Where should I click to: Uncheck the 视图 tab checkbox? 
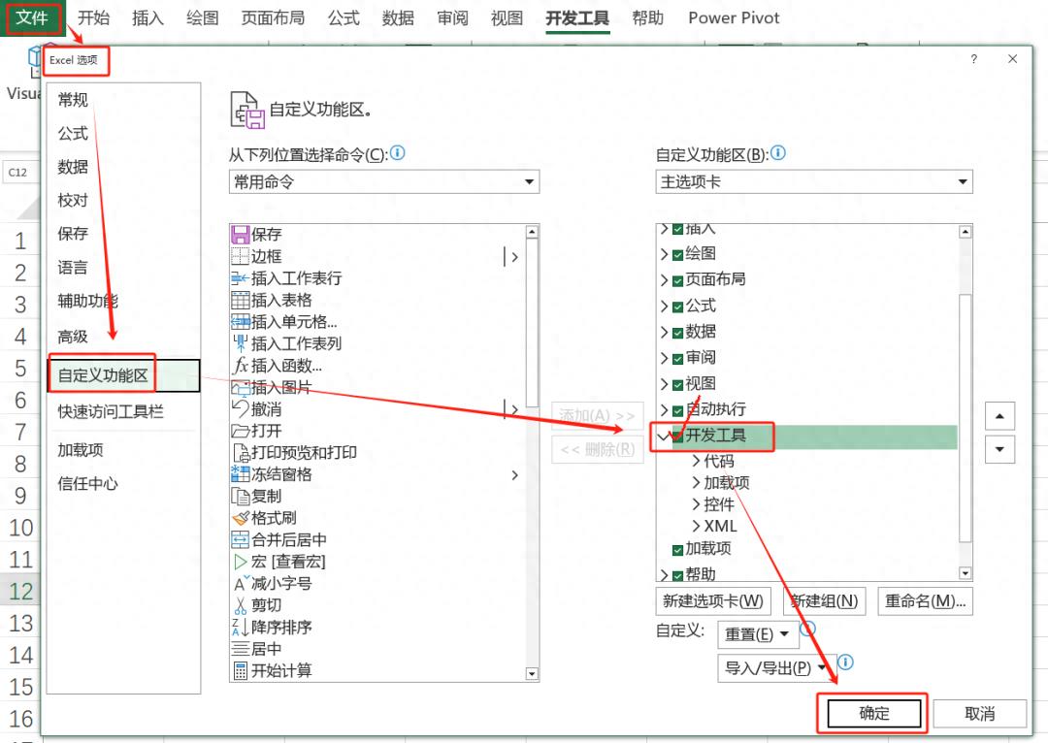click(x=677, y=385)
